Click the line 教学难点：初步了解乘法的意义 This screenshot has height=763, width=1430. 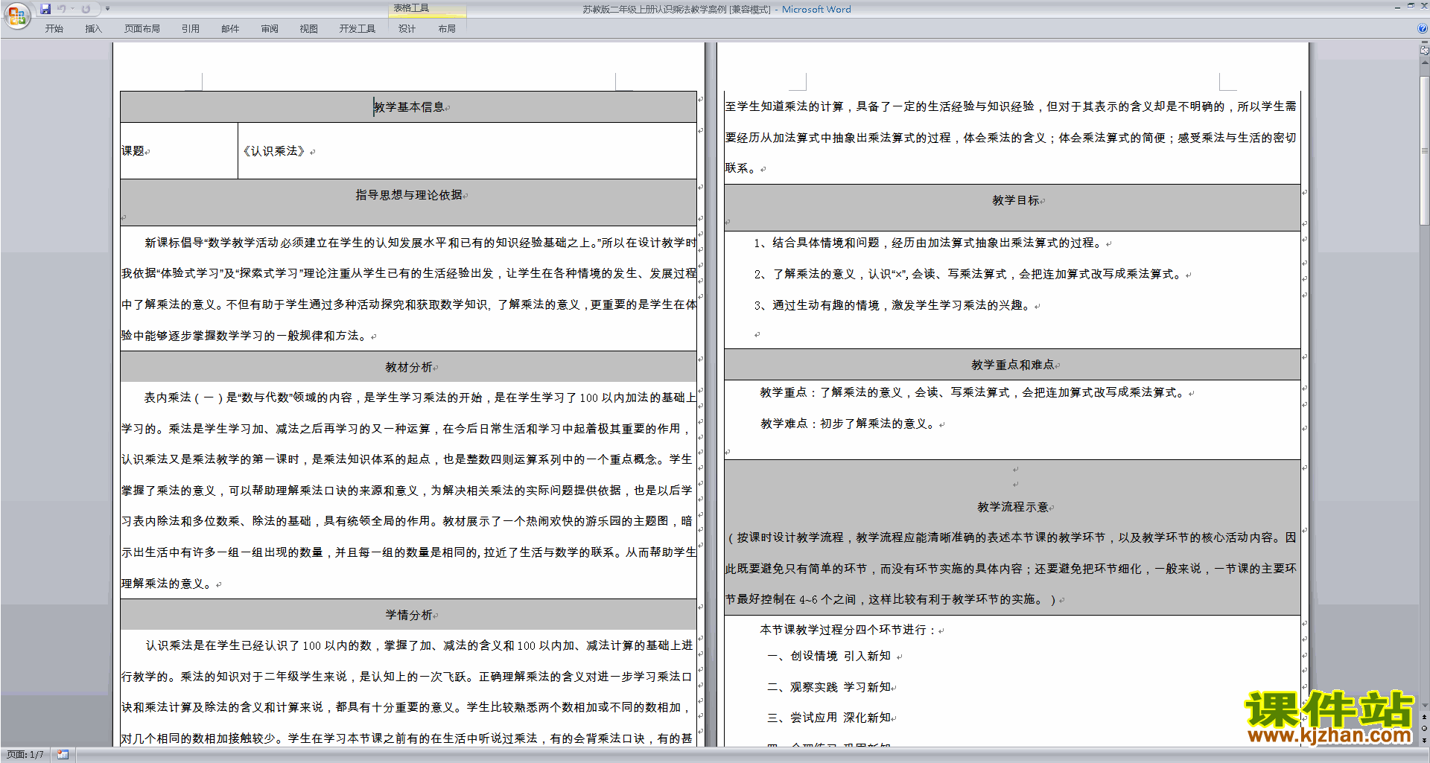[x=848, y=424]
